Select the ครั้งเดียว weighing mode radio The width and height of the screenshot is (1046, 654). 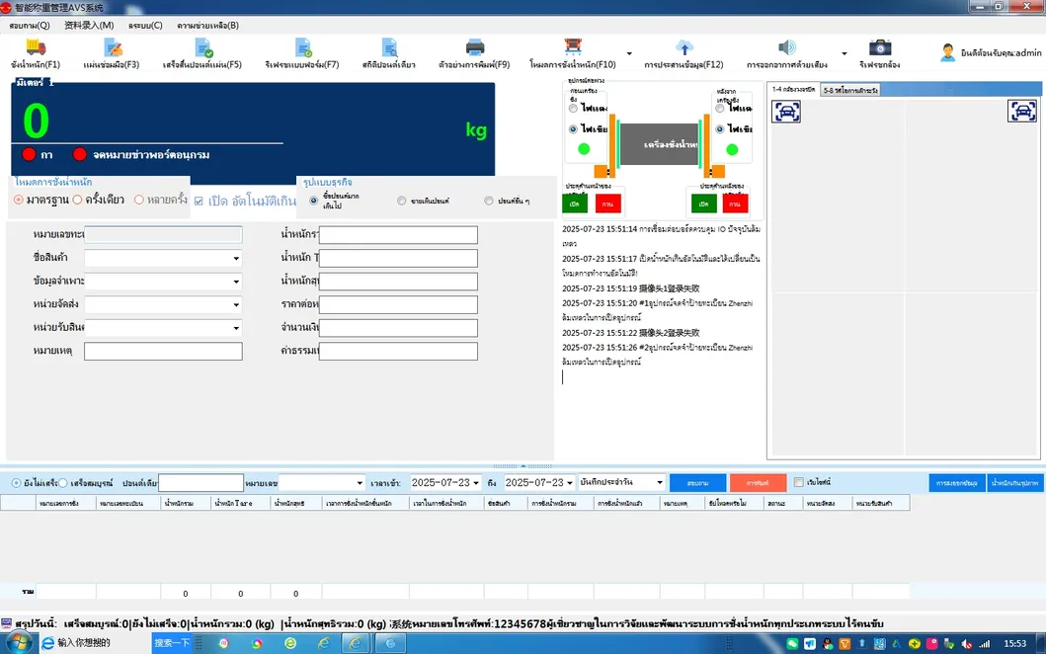pos(77,200)
